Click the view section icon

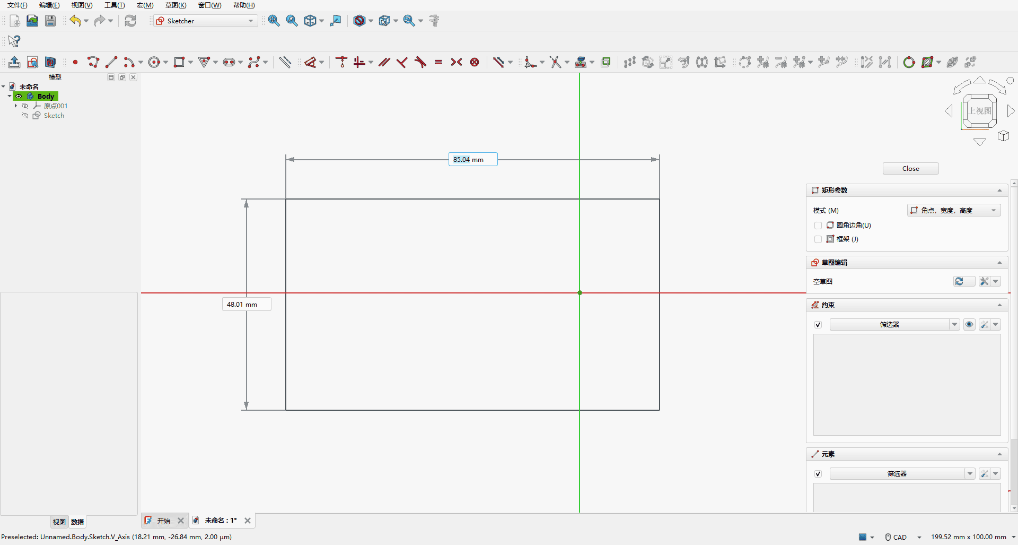click(x=50, y=62)
